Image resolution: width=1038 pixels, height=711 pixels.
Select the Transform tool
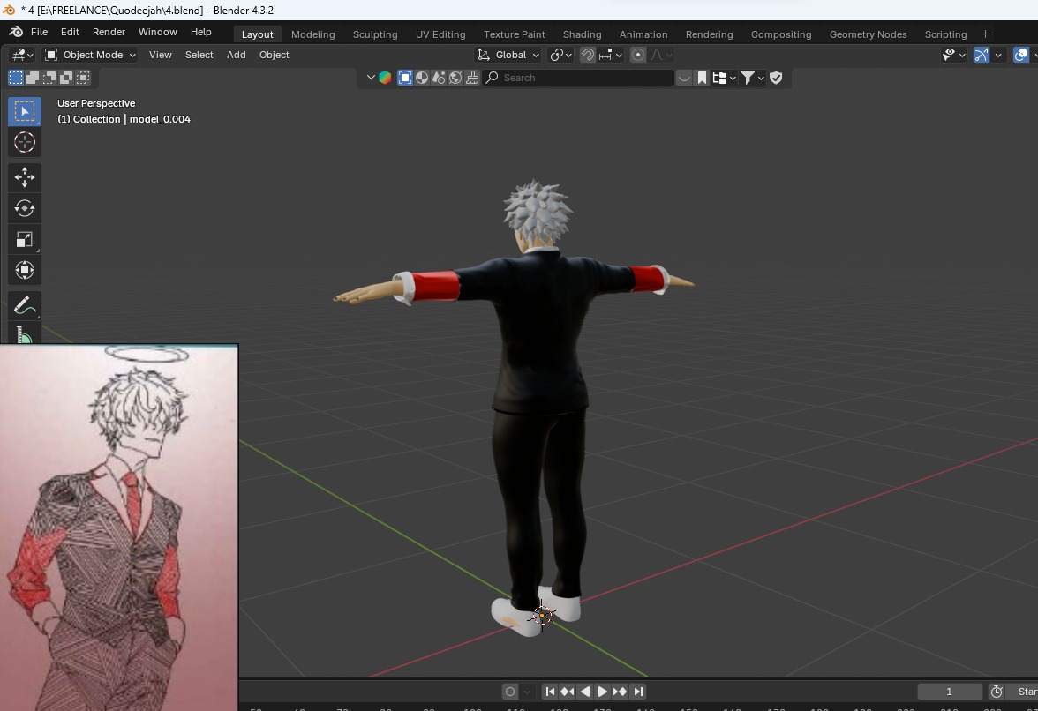click(x=24, y=270)
